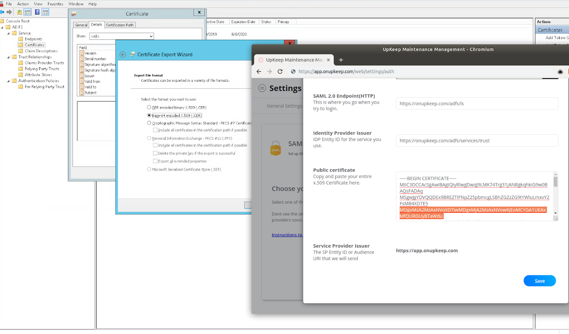Viewport: 569px width, 334px height.
Task: Collapse the Service tree node
Action: click(9, 33)
